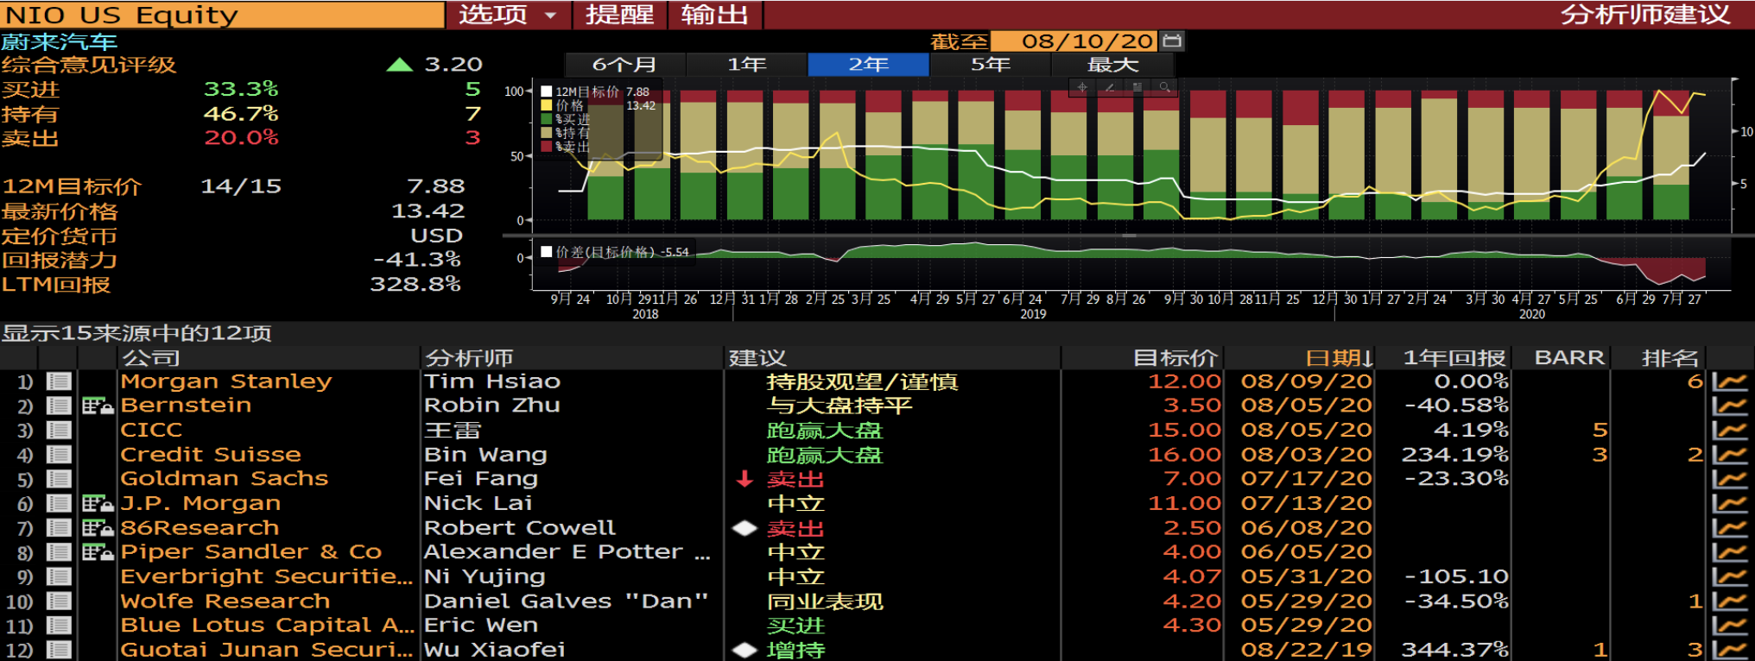Click the red downgrade arrow for Goldman Sachs
This screenshot has height=661, width=1755.
[x=744, y=479]
